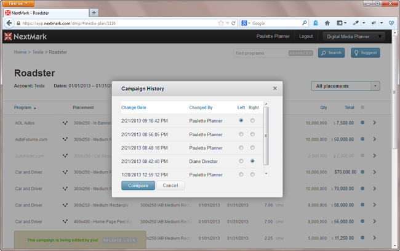Select Right radio for 1/28/2013 12:59:12 PM
Screen dimensions: 400x251
(252, 175)
